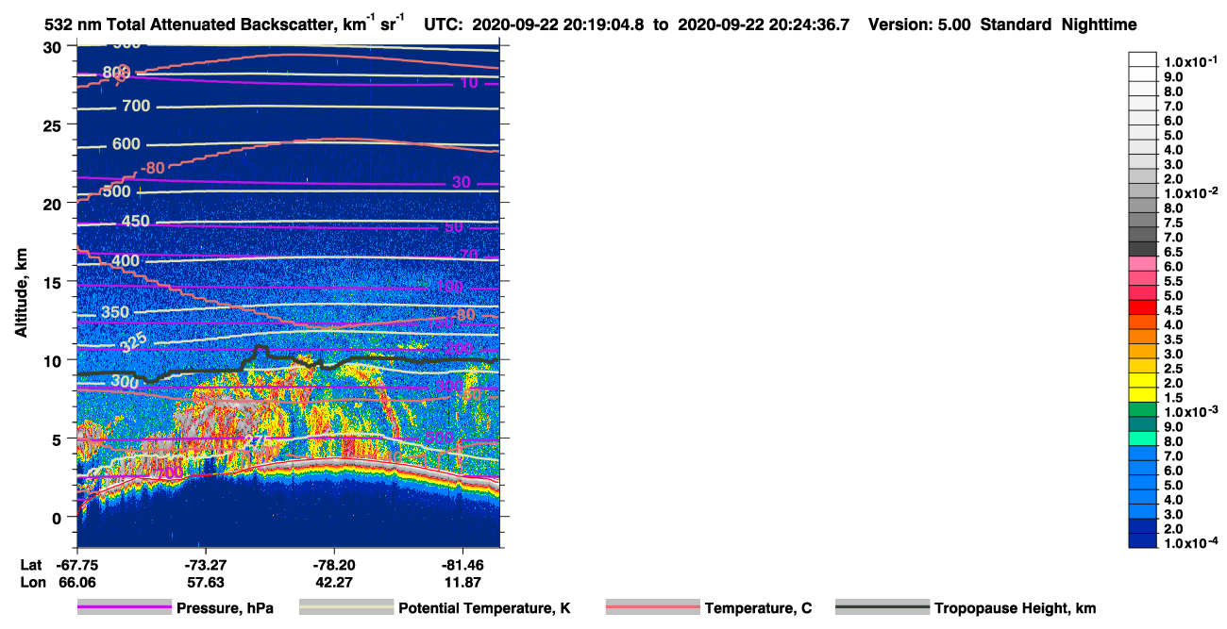Click the 'Temperature, C' legend label
Viewport: 1227px width, 629px height.
tap(758, 608)
